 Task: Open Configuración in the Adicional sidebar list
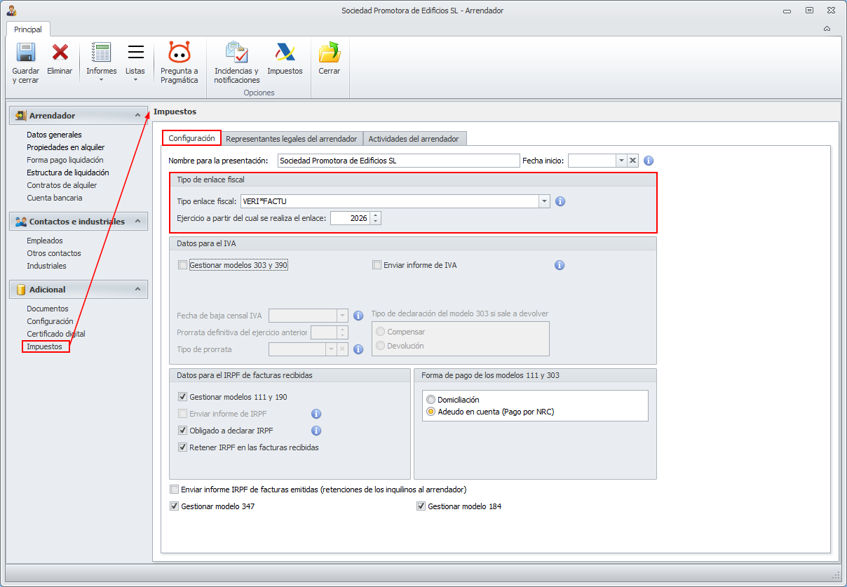[50, 321]
